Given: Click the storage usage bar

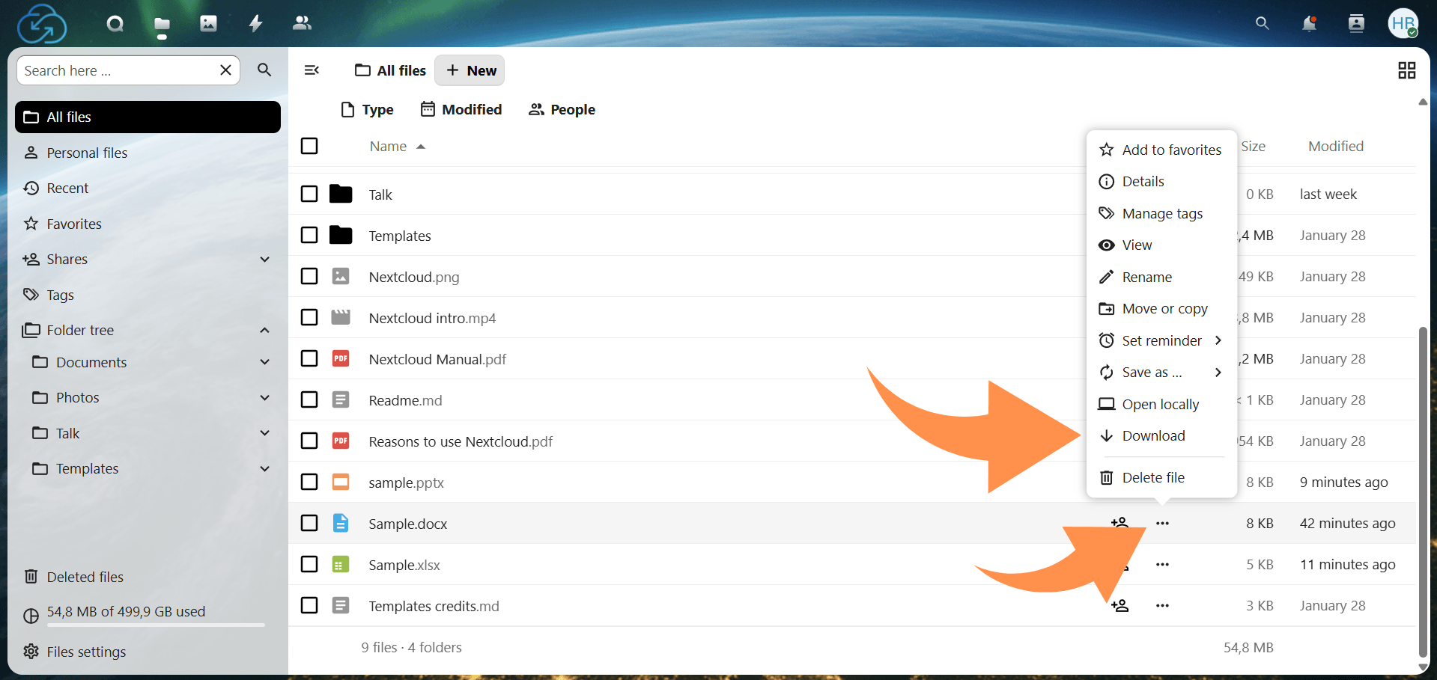Looking at the screenshot, I should pyautogui.click(x=142, y=625).
